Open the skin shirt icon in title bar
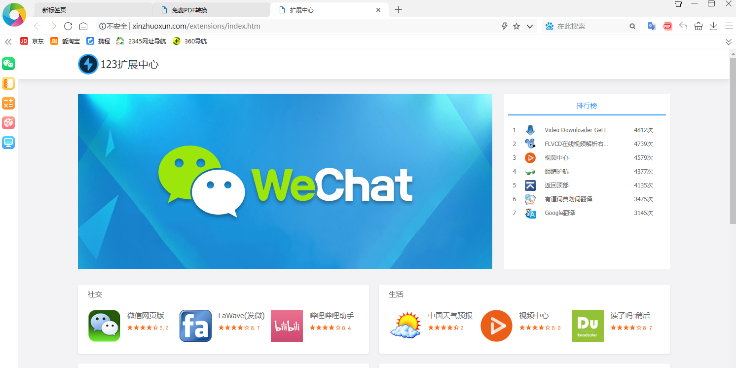 pos(678,4)
